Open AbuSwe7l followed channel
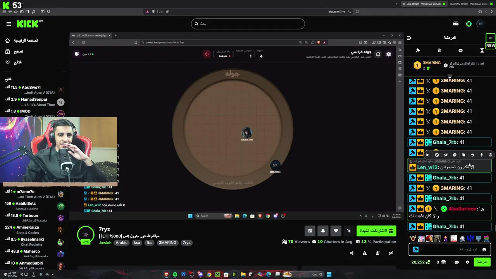Image resolution: width=496 pixels, height=279 pixels. (34, 90)
